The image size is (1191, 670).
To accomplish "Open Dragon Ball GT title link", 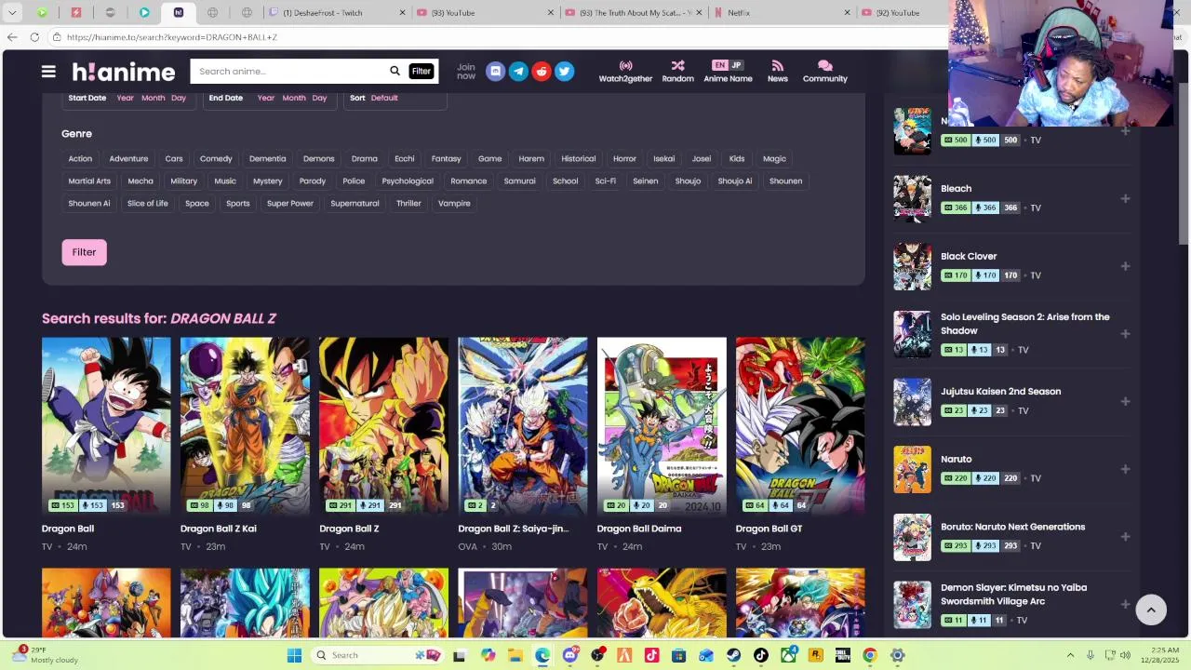I will [769, 529].
